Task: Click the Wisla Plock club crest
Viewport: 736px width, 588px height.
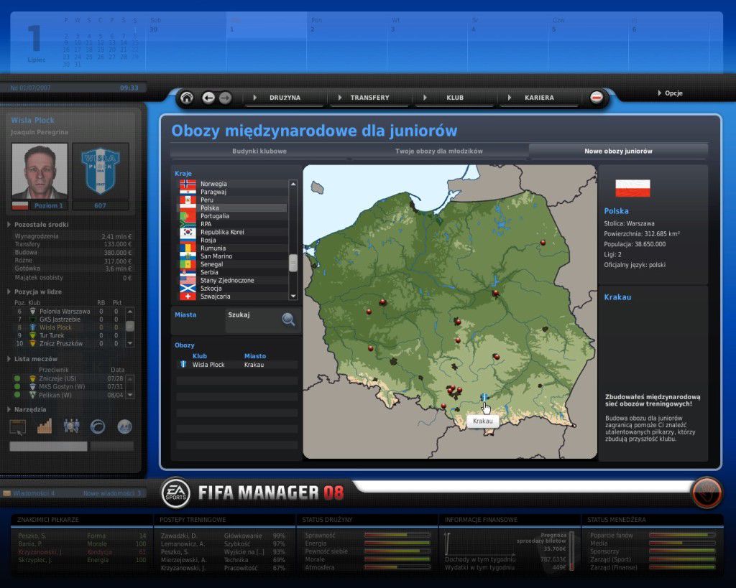Action: pyautogui.click(x=101, y=171)
